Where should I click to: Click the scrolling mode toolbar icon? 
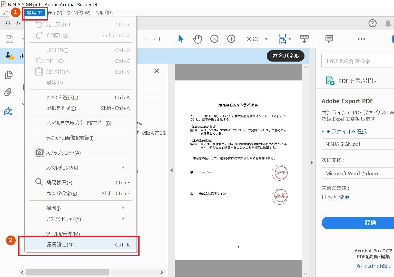[304, 39]
